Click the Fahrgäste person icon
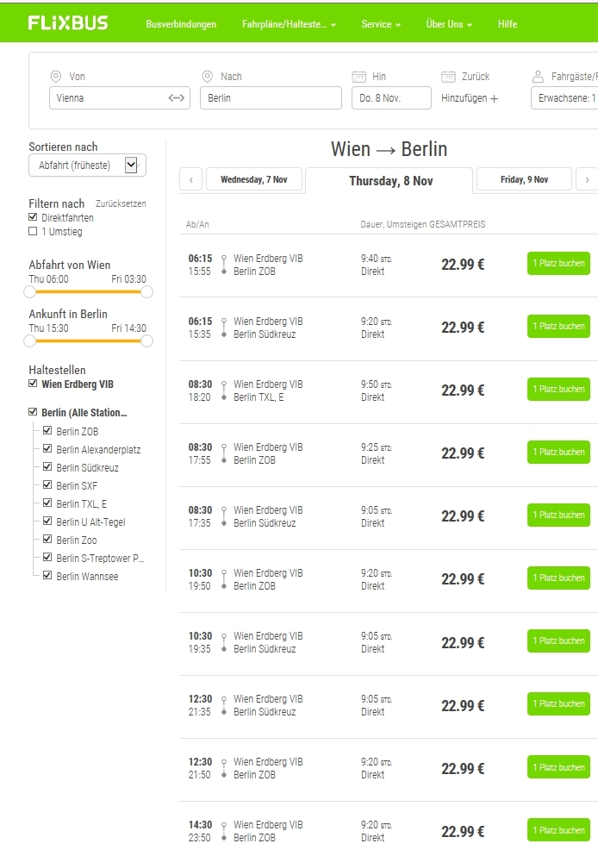The image size is (598, 856). 538,77
